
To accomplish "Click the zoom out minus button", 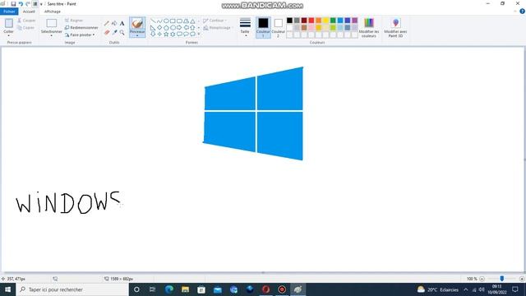I will 482,279.
